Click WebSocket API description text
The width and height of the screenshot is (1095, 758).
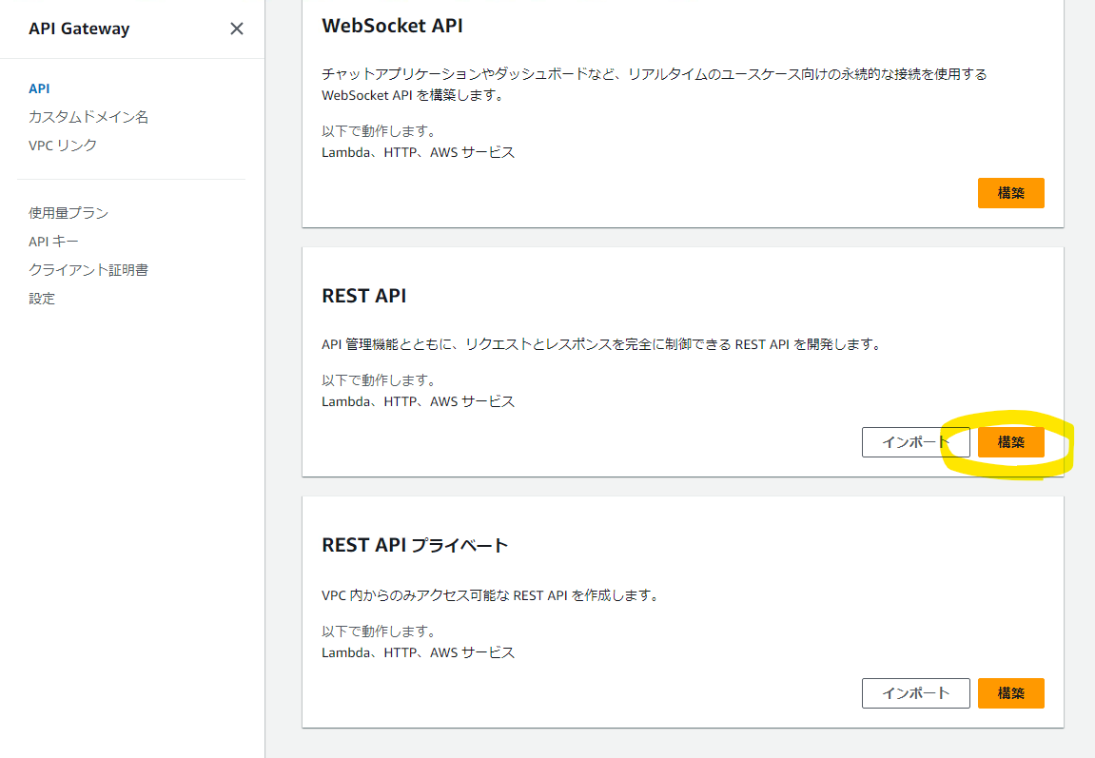655,85
